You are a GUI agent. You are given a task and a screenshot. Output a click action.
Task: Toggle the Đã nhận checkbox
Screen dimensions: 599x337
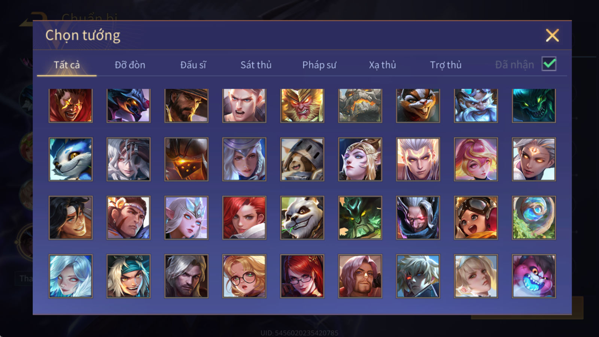coord(549,64)
